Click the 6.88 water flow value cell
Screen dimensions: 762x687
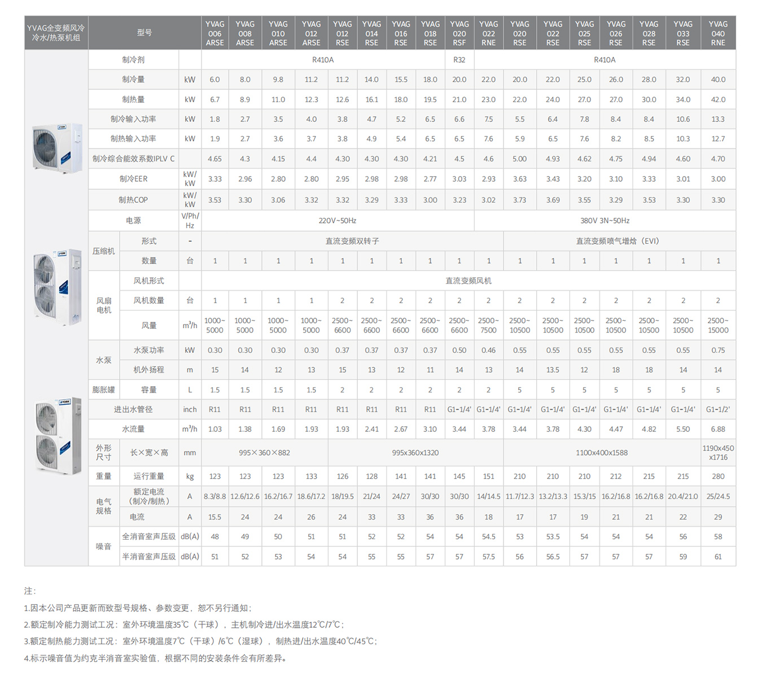tap(717, 429)
